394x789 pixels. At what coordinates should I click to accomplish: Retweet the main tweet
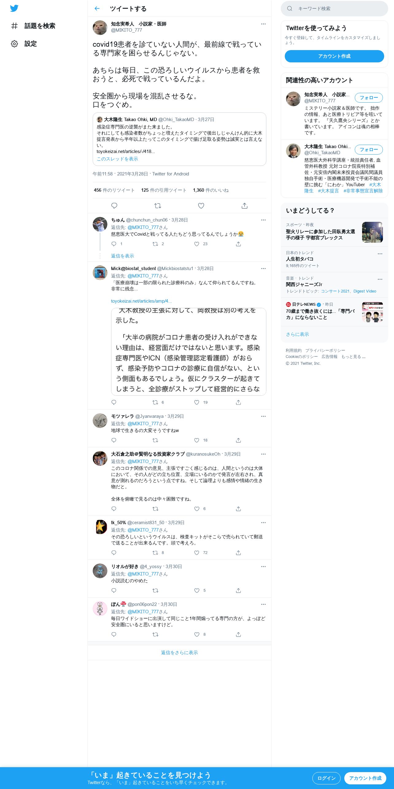pyautogui.click(x=158, y=206)
